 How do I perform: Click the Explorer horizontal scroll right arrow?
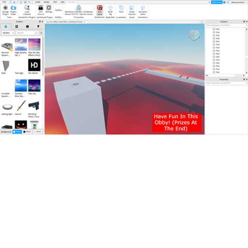(244, 76)
